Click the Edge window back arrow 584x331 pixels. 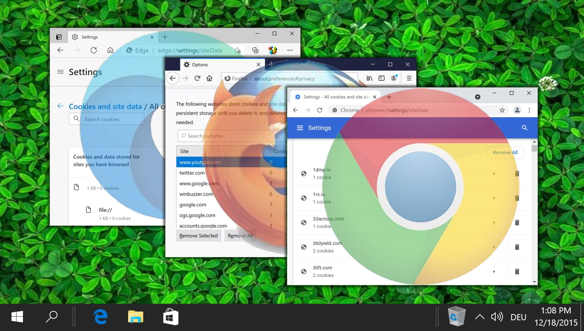click(60, 50)
